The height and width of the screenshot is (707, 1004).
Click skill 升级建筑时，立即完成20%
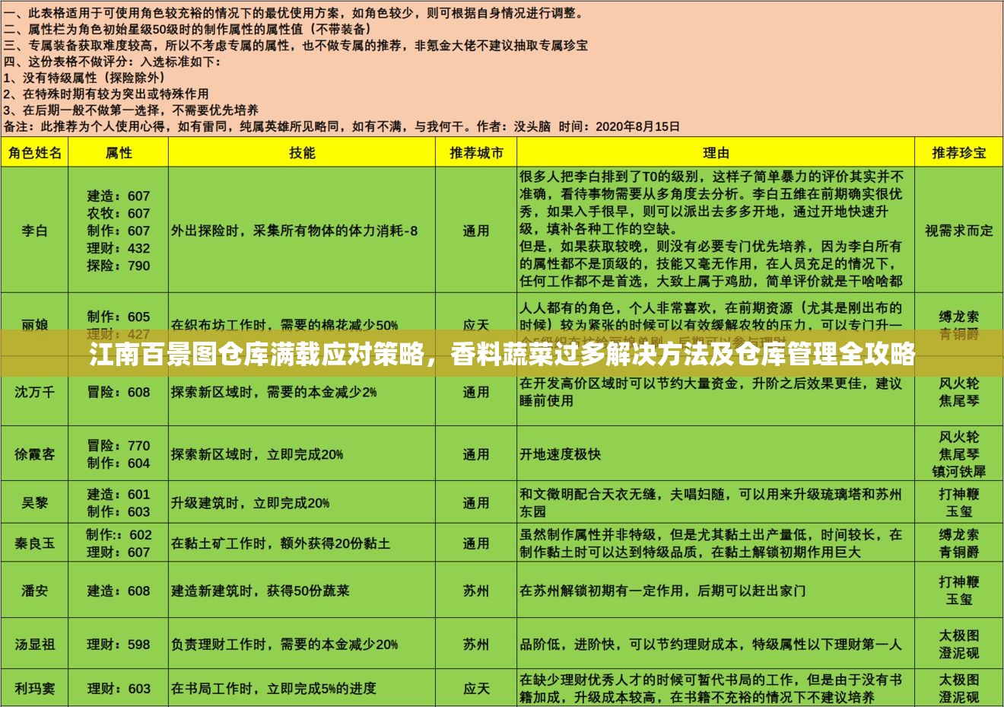(250, 503)
